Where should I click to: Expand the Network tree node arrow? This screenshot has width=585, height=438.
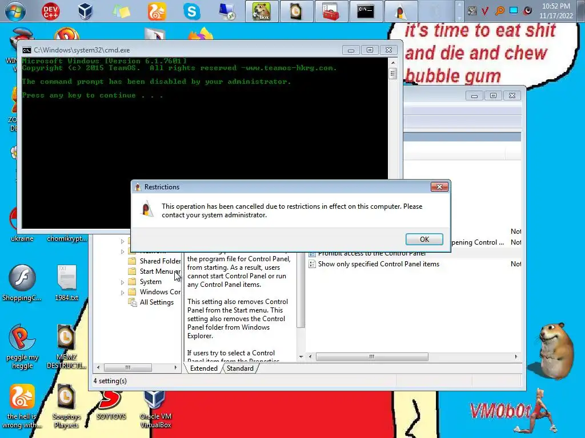coord(122,252)
